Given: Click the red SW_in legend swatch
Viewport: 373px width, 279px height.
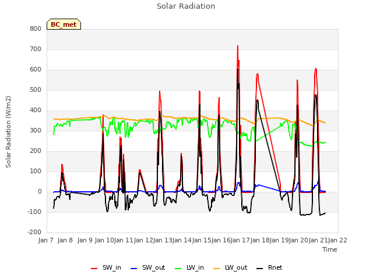Looking at the screenshot, I should (94, 269).
